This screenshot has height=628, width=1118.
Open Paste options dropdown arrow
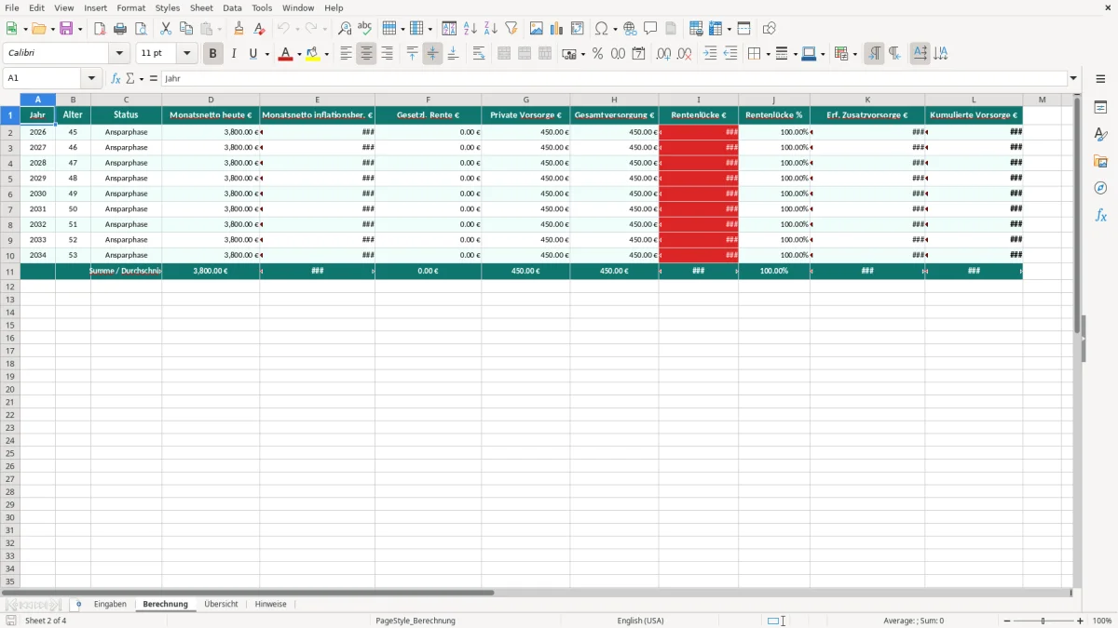pyautogui.click(x=218, y=29)
